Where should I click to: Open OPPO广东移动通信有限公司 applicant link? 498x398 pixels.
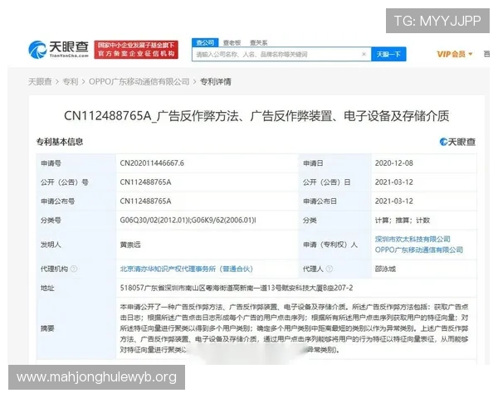coord(419,250)
